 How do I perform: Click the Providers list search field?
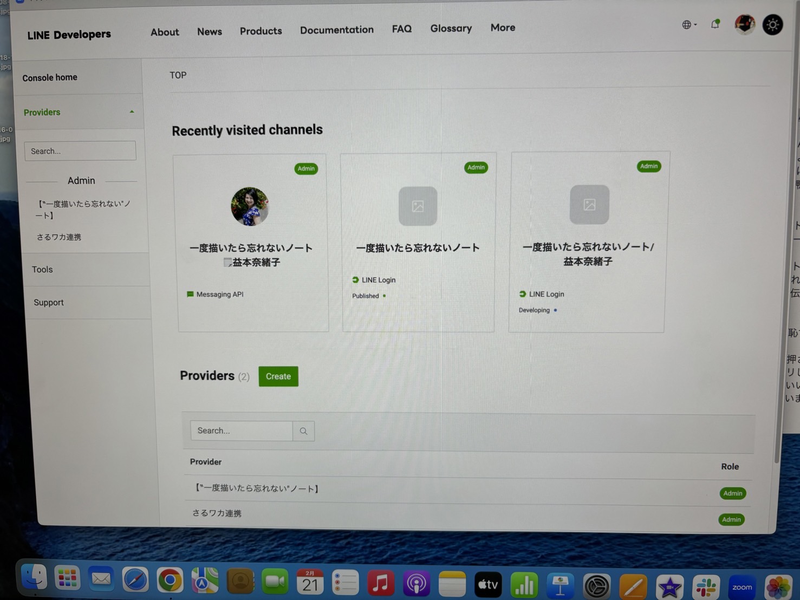242,431
